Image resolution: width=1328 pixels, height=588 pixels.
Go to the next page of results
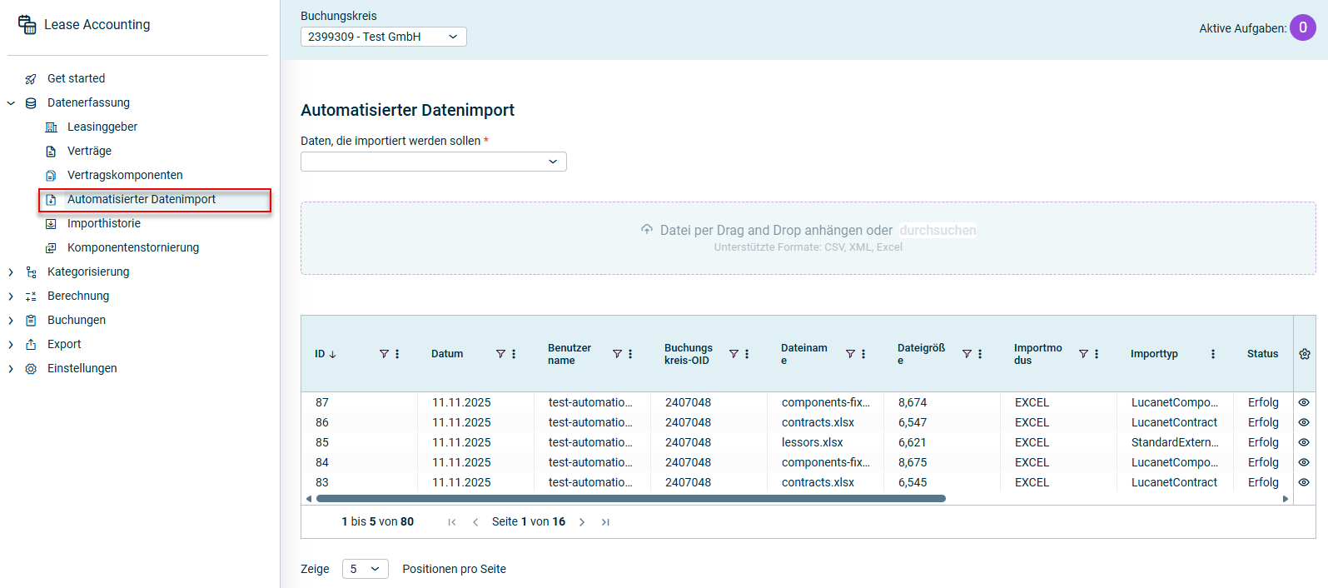pyautogui.click(x=582, y=522)
